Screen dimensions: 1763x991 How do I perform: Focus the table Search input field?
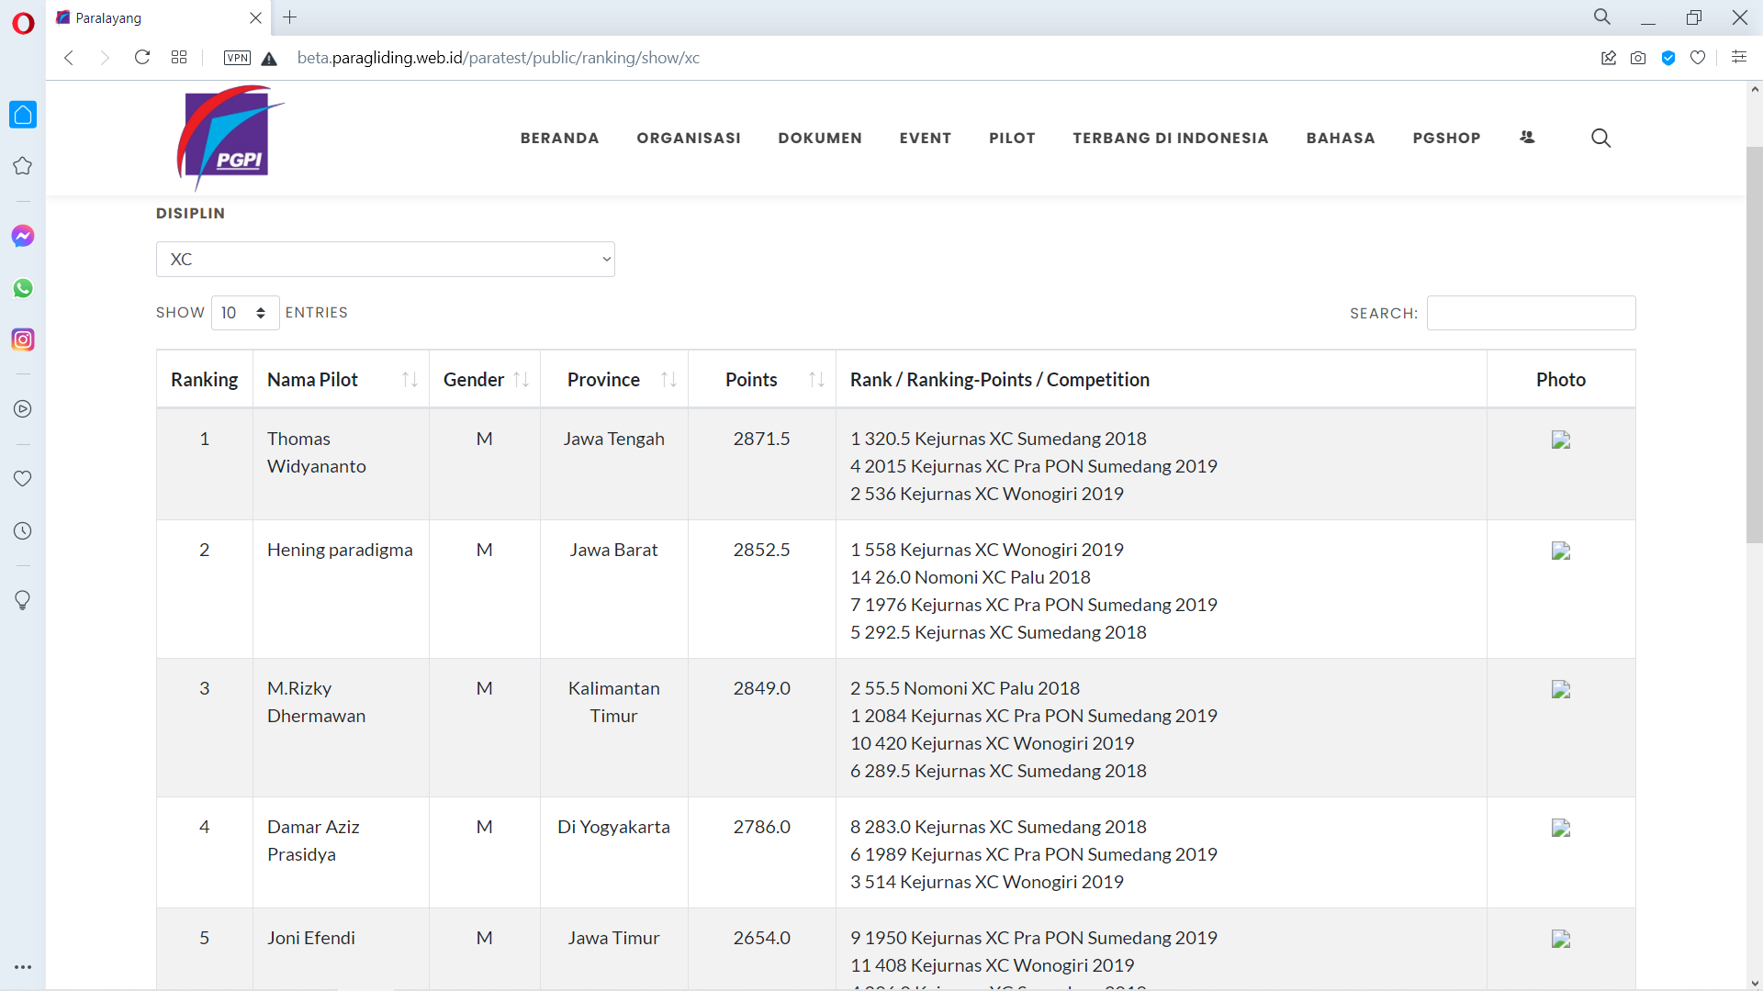(x=1531, y=313)
